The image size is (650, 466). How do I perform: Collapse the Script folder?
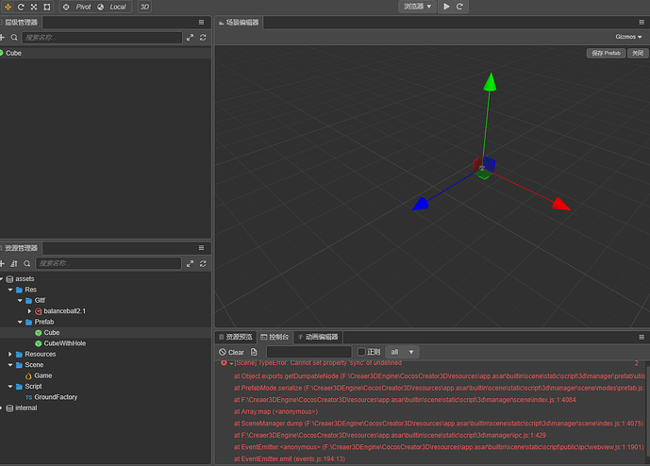pyautogui.click(x=10, y=387)
